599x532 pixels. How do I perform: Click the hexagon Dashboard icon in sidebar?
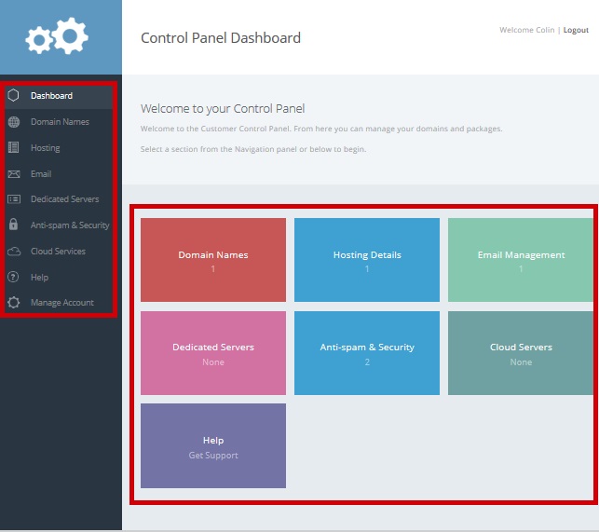pos(13,95)
